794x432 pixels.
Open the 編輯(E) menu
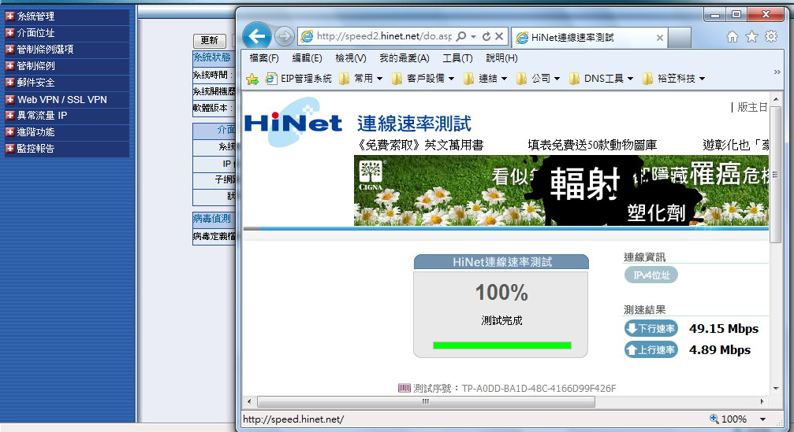coord(307,58)
